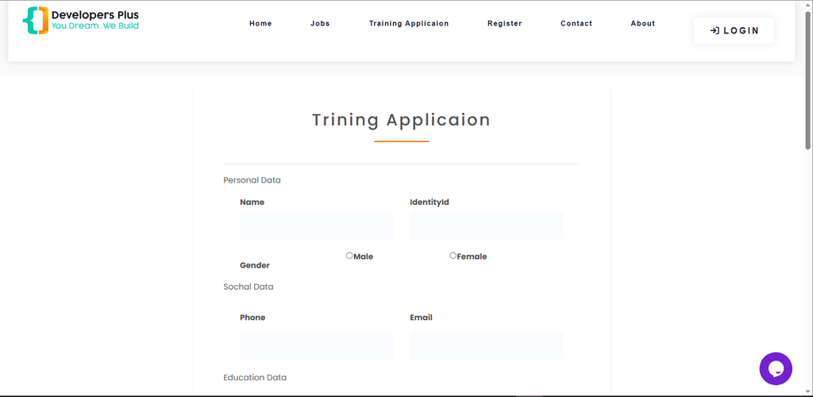
Task: Click the LOGIN button
Action: coord(734,31)
